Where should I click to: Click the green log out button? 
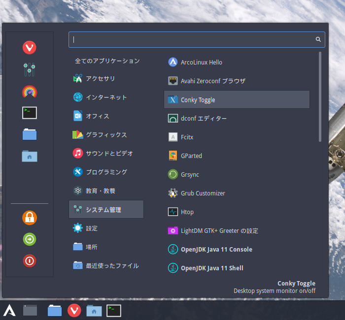30,239
